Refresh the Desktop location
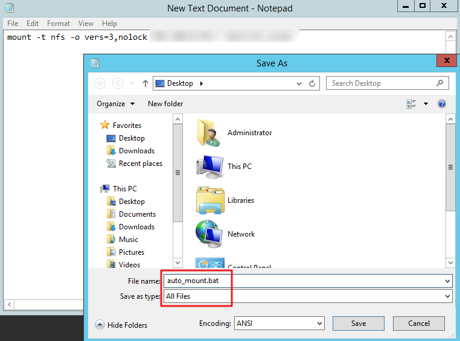This screenshot has height=341, width=460. point(312,83)
